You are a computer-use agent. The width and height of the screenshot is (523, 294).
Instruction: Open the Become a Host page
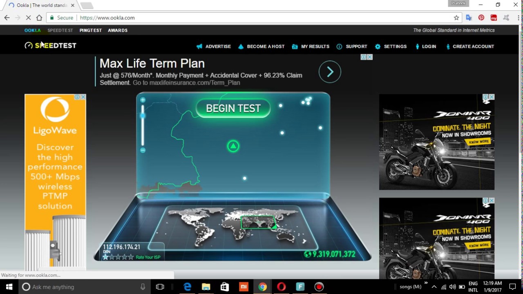266,47
